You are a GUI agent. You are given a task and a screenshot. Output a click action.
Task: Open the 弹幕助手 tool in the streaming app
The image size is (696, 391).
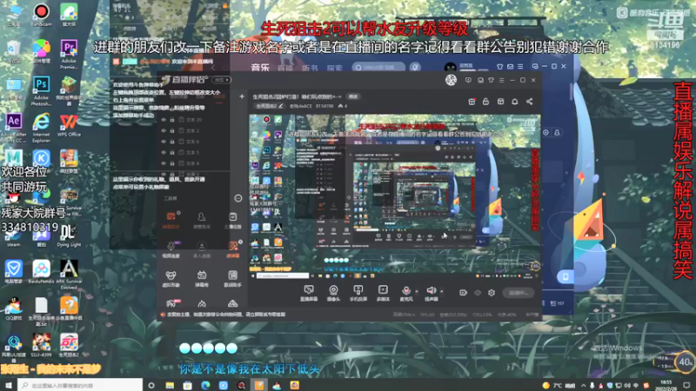tap(171, 221)
